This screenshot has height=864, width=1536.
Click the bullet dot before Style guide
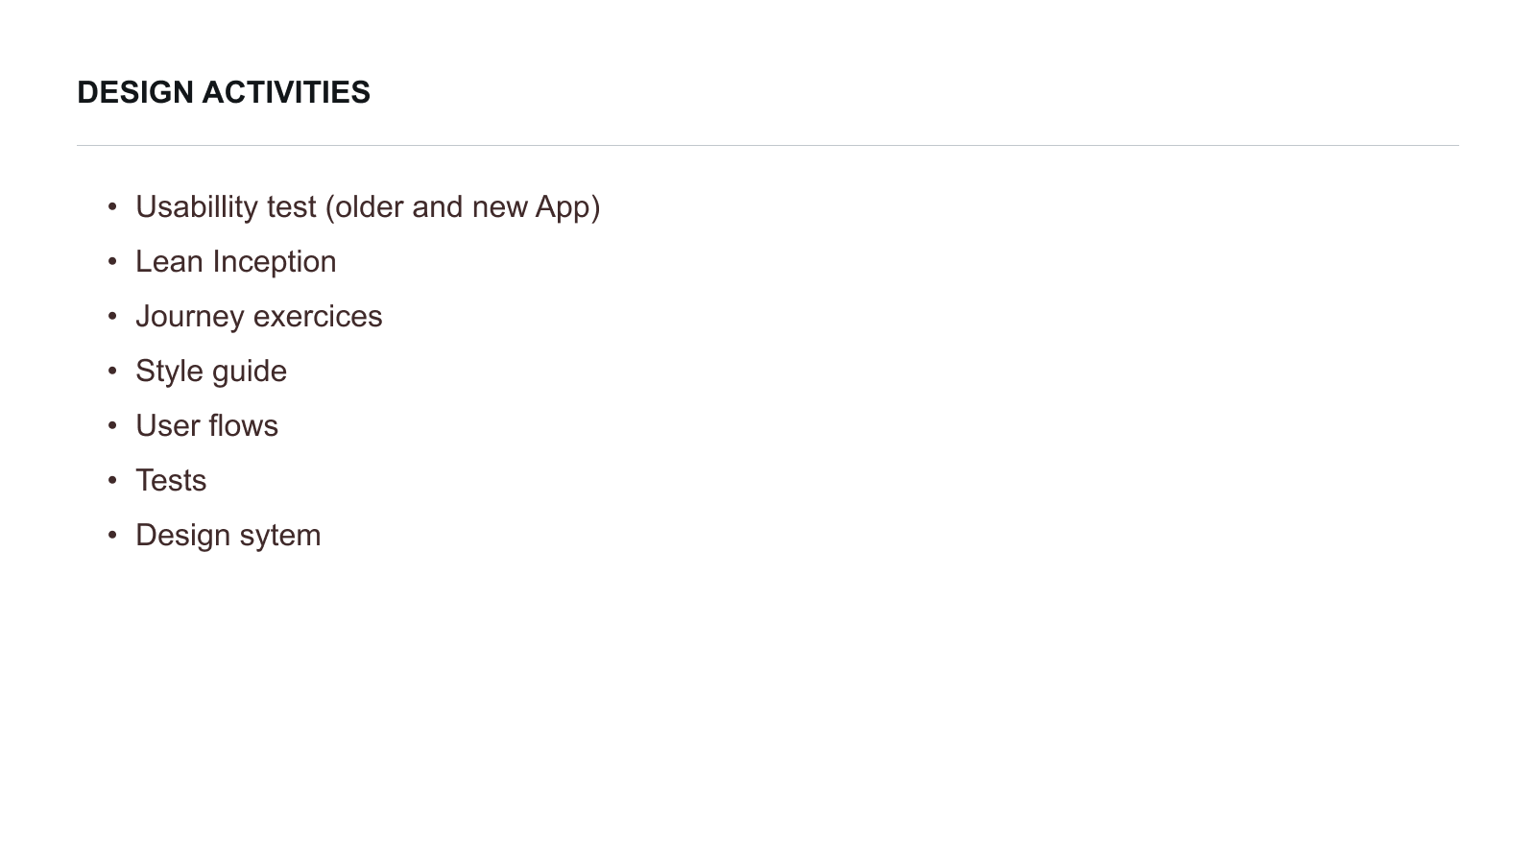tap(112, 371)
